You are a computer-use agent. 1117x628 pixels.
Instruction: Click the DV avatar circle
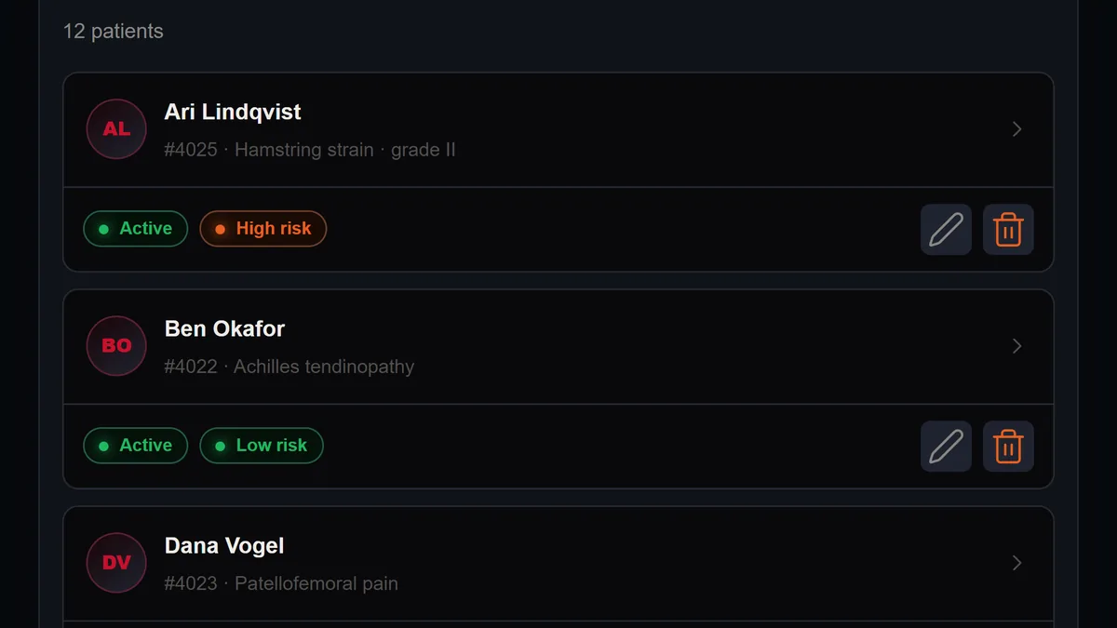click(116, 563)
